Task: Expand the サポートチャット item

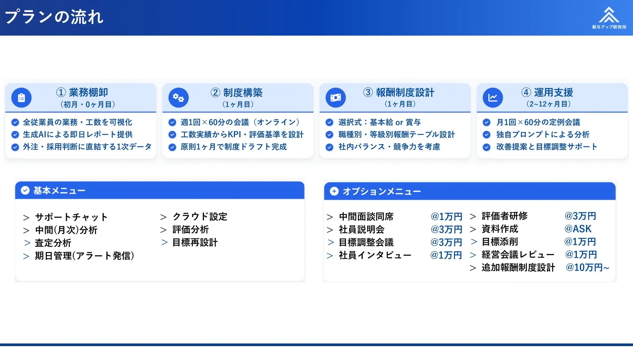Action: 71,217
